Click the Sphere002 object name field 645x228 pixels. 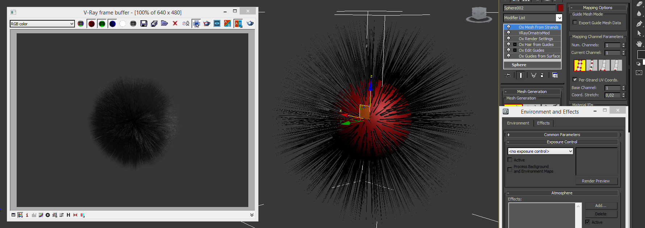(529, 8)
